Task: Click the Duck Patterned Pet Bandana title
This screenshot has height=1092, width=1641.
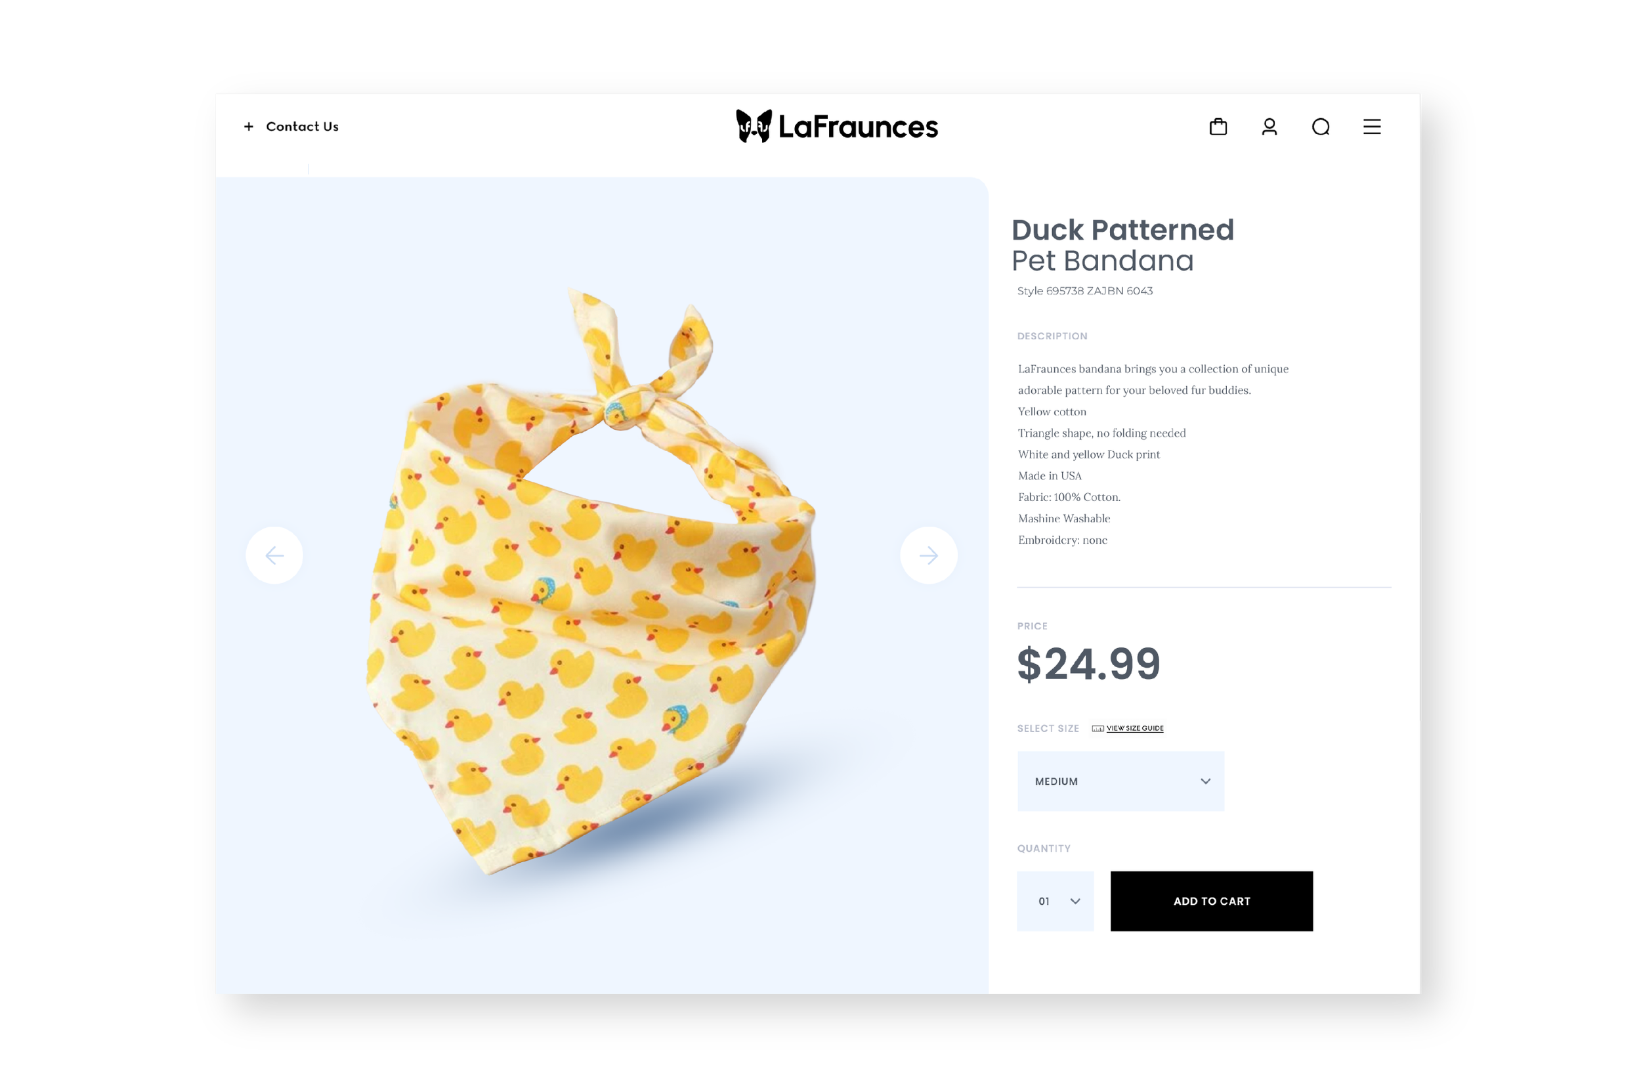Action: click(1122, 245)
